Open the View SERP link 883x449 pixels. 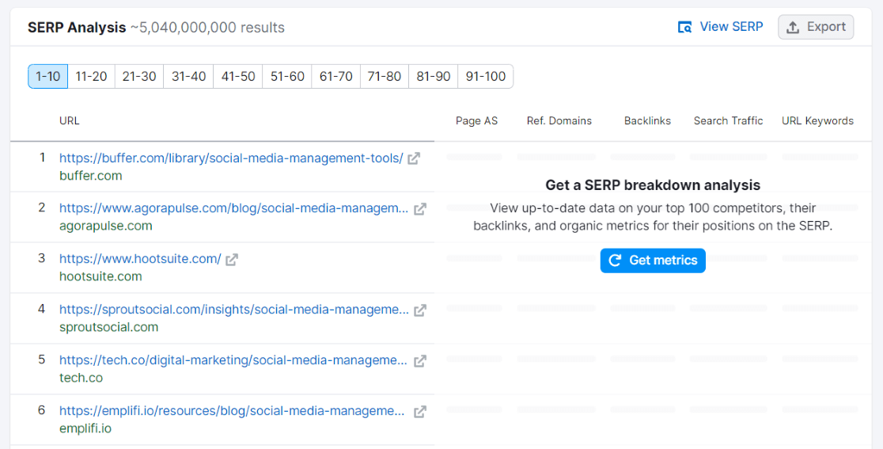pos(721,26)
